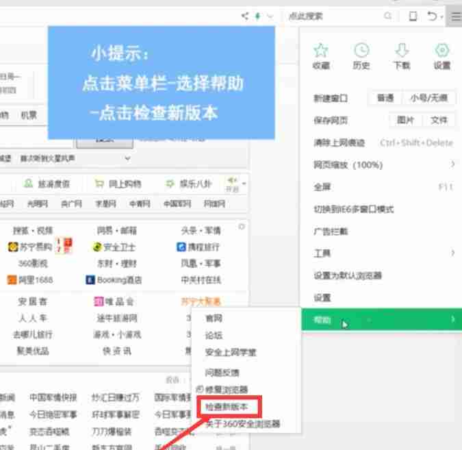Open the dropdown arrow beside undo icon
462x450 pixels.
(x=442, y=17)
